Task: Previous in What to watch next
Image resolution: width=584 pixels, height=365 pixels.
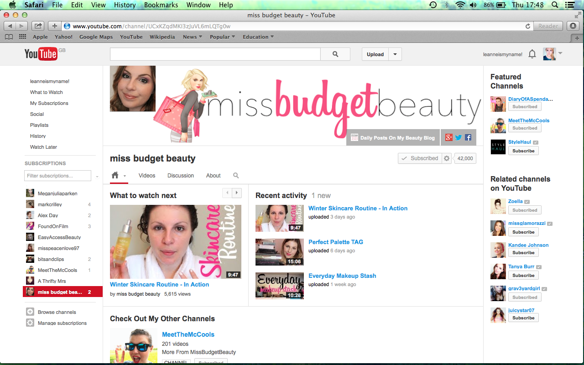Action: click(x=227, y=193)
